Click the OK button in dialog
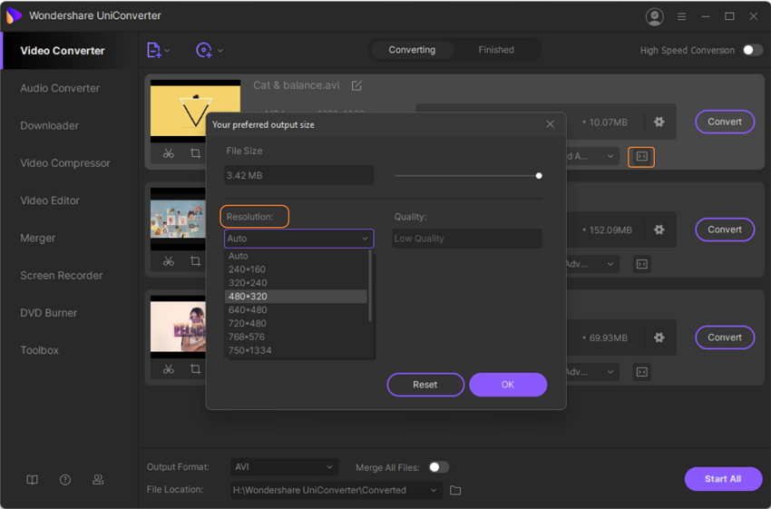Viewport: 771px width, 509px height. [508, 385]
